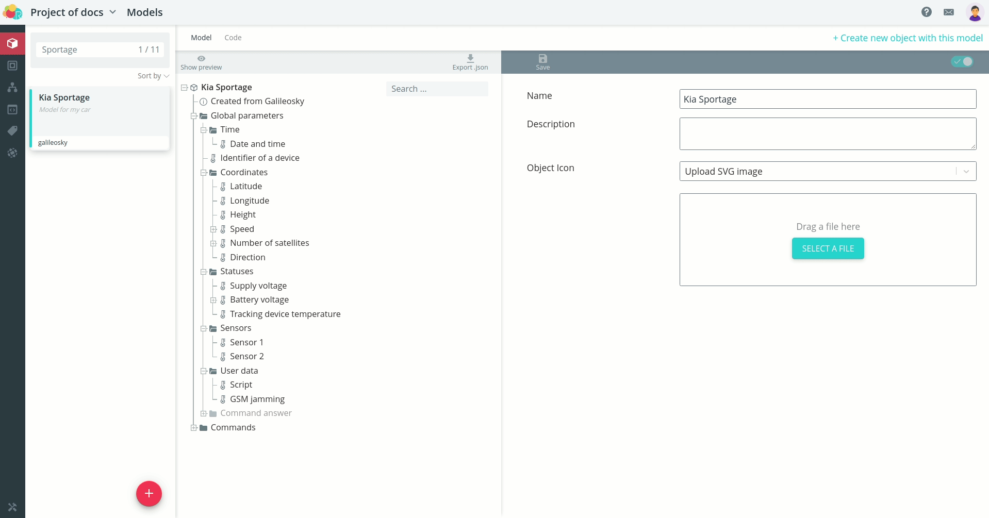989x518 pixels.
Task: Open the Models cube icon in sidebar
Action: pyautogui.click(x=12, y=43)
